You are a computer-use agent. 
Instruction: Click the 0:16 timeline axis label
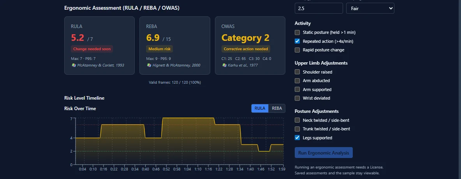pyautogui.click(x=104, y=169)
